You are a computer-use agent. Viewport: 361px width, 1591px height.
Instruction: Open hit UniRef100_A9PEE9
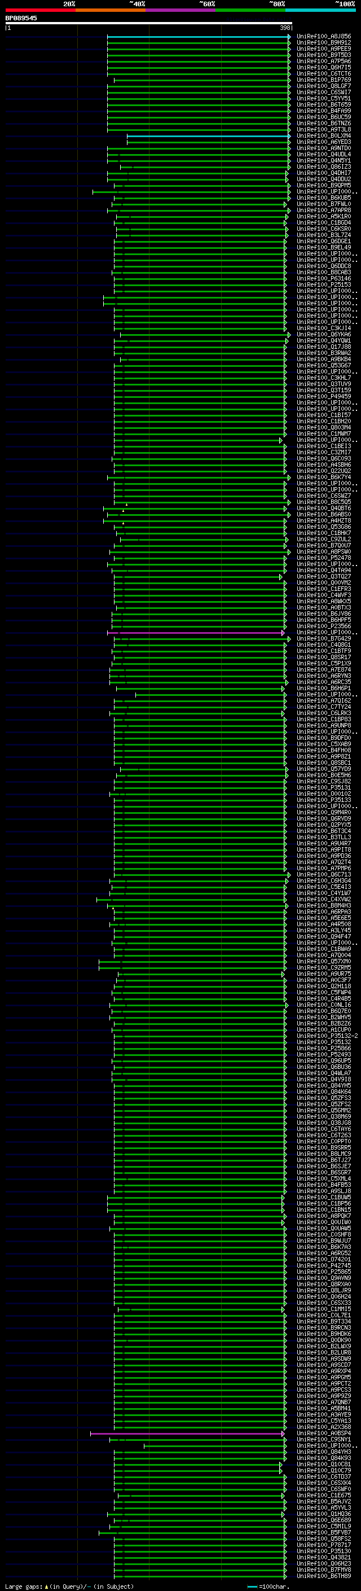[324, 49]
